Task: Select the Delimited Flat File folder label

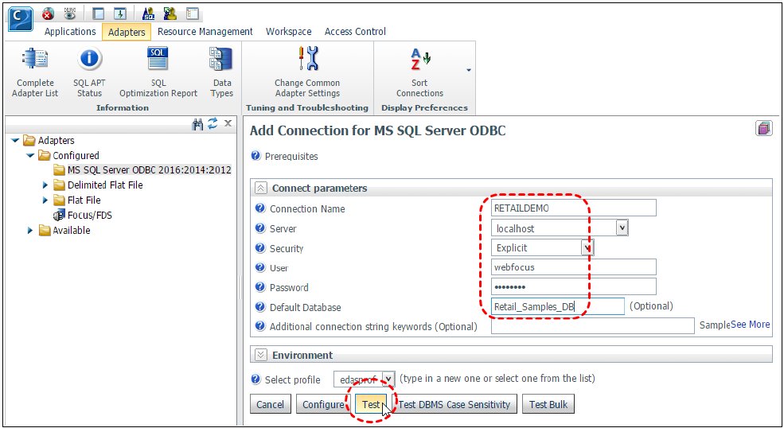Action: (x=105, y=185)
